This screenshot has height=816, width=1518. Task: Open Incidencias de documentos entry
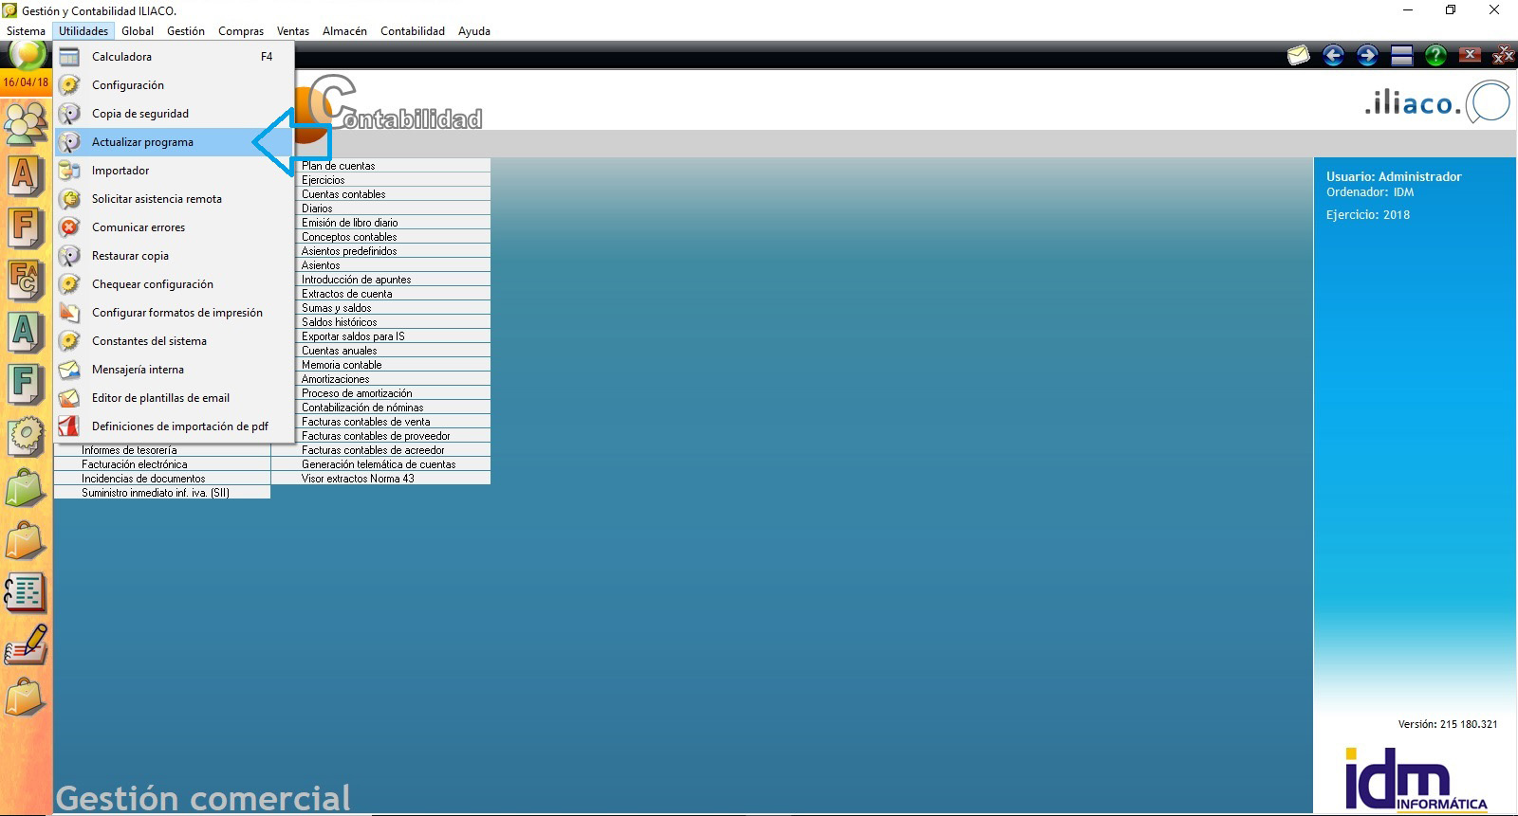[162, 479]
